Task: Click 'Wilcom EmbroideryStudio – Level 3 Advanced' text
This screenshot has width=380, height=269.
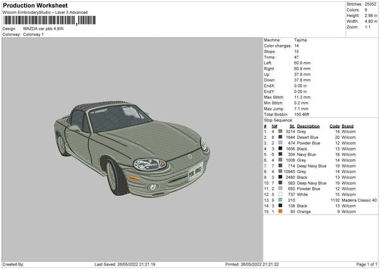Action: click(x=45, y=13)
